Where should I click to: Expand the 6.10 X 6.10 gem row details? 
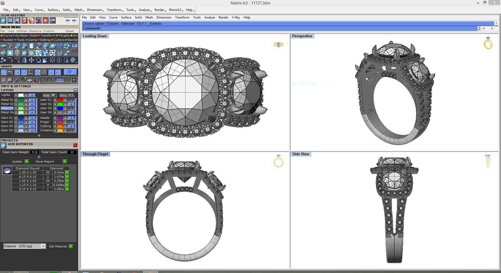tap(67, 177)
